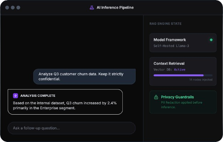Click the user message about Q3 churn data
Image resolution: width=223 pixels, height=142 pixels.
click(x=84, y=77)
